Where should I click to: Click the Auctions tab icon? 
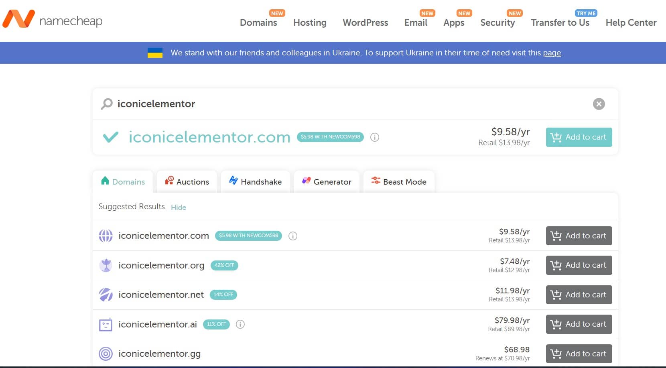(169, 181)
